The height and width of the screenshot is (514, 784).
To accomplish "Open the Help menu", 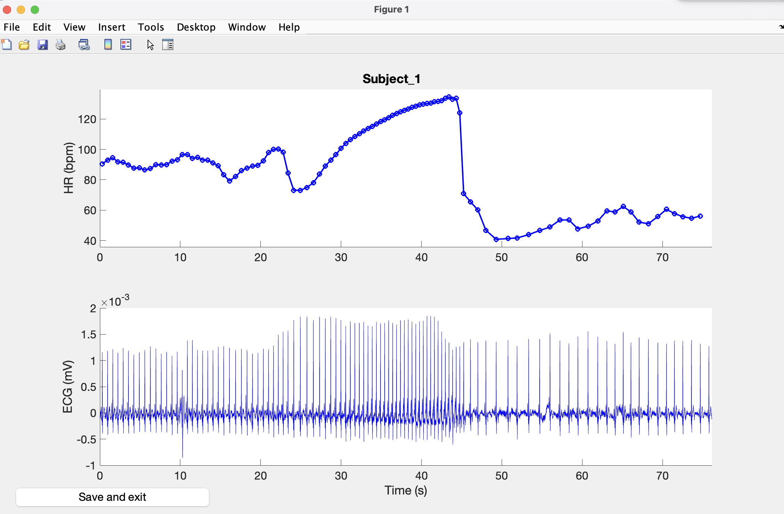I will click(289, 27).
